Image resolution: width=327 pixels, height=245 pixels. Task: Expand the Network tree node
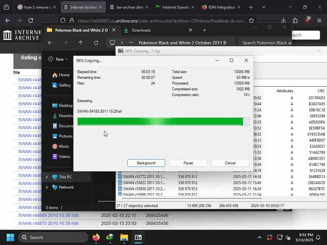(47, 187)
